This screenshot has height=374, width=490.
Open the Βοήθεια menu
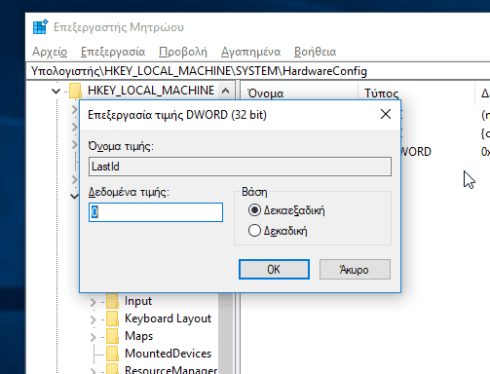pyautogui.click(x=315, y=52)
